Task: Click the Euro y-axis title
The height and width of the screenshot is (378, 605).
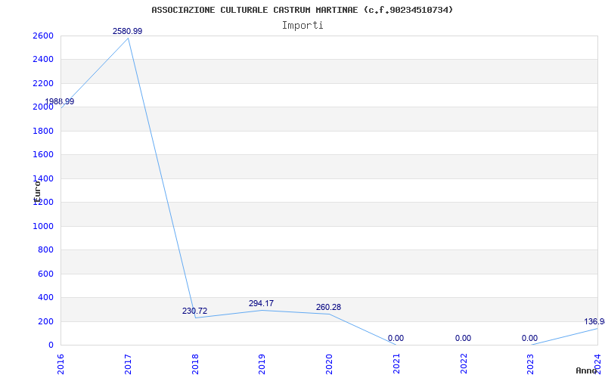Action: 37,191
